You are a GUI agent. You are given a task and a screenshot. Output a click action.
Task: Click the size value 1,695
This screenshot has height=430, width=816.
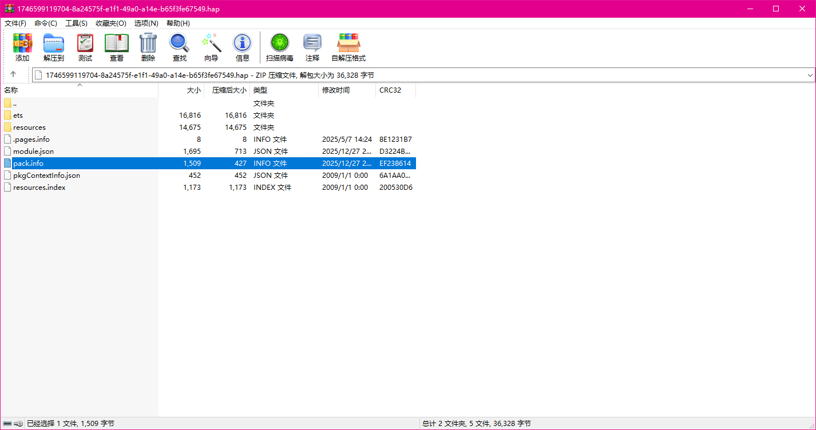click(x=192, y=152)
